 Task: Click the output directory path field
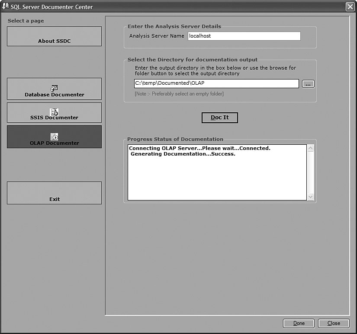[216, 83]
